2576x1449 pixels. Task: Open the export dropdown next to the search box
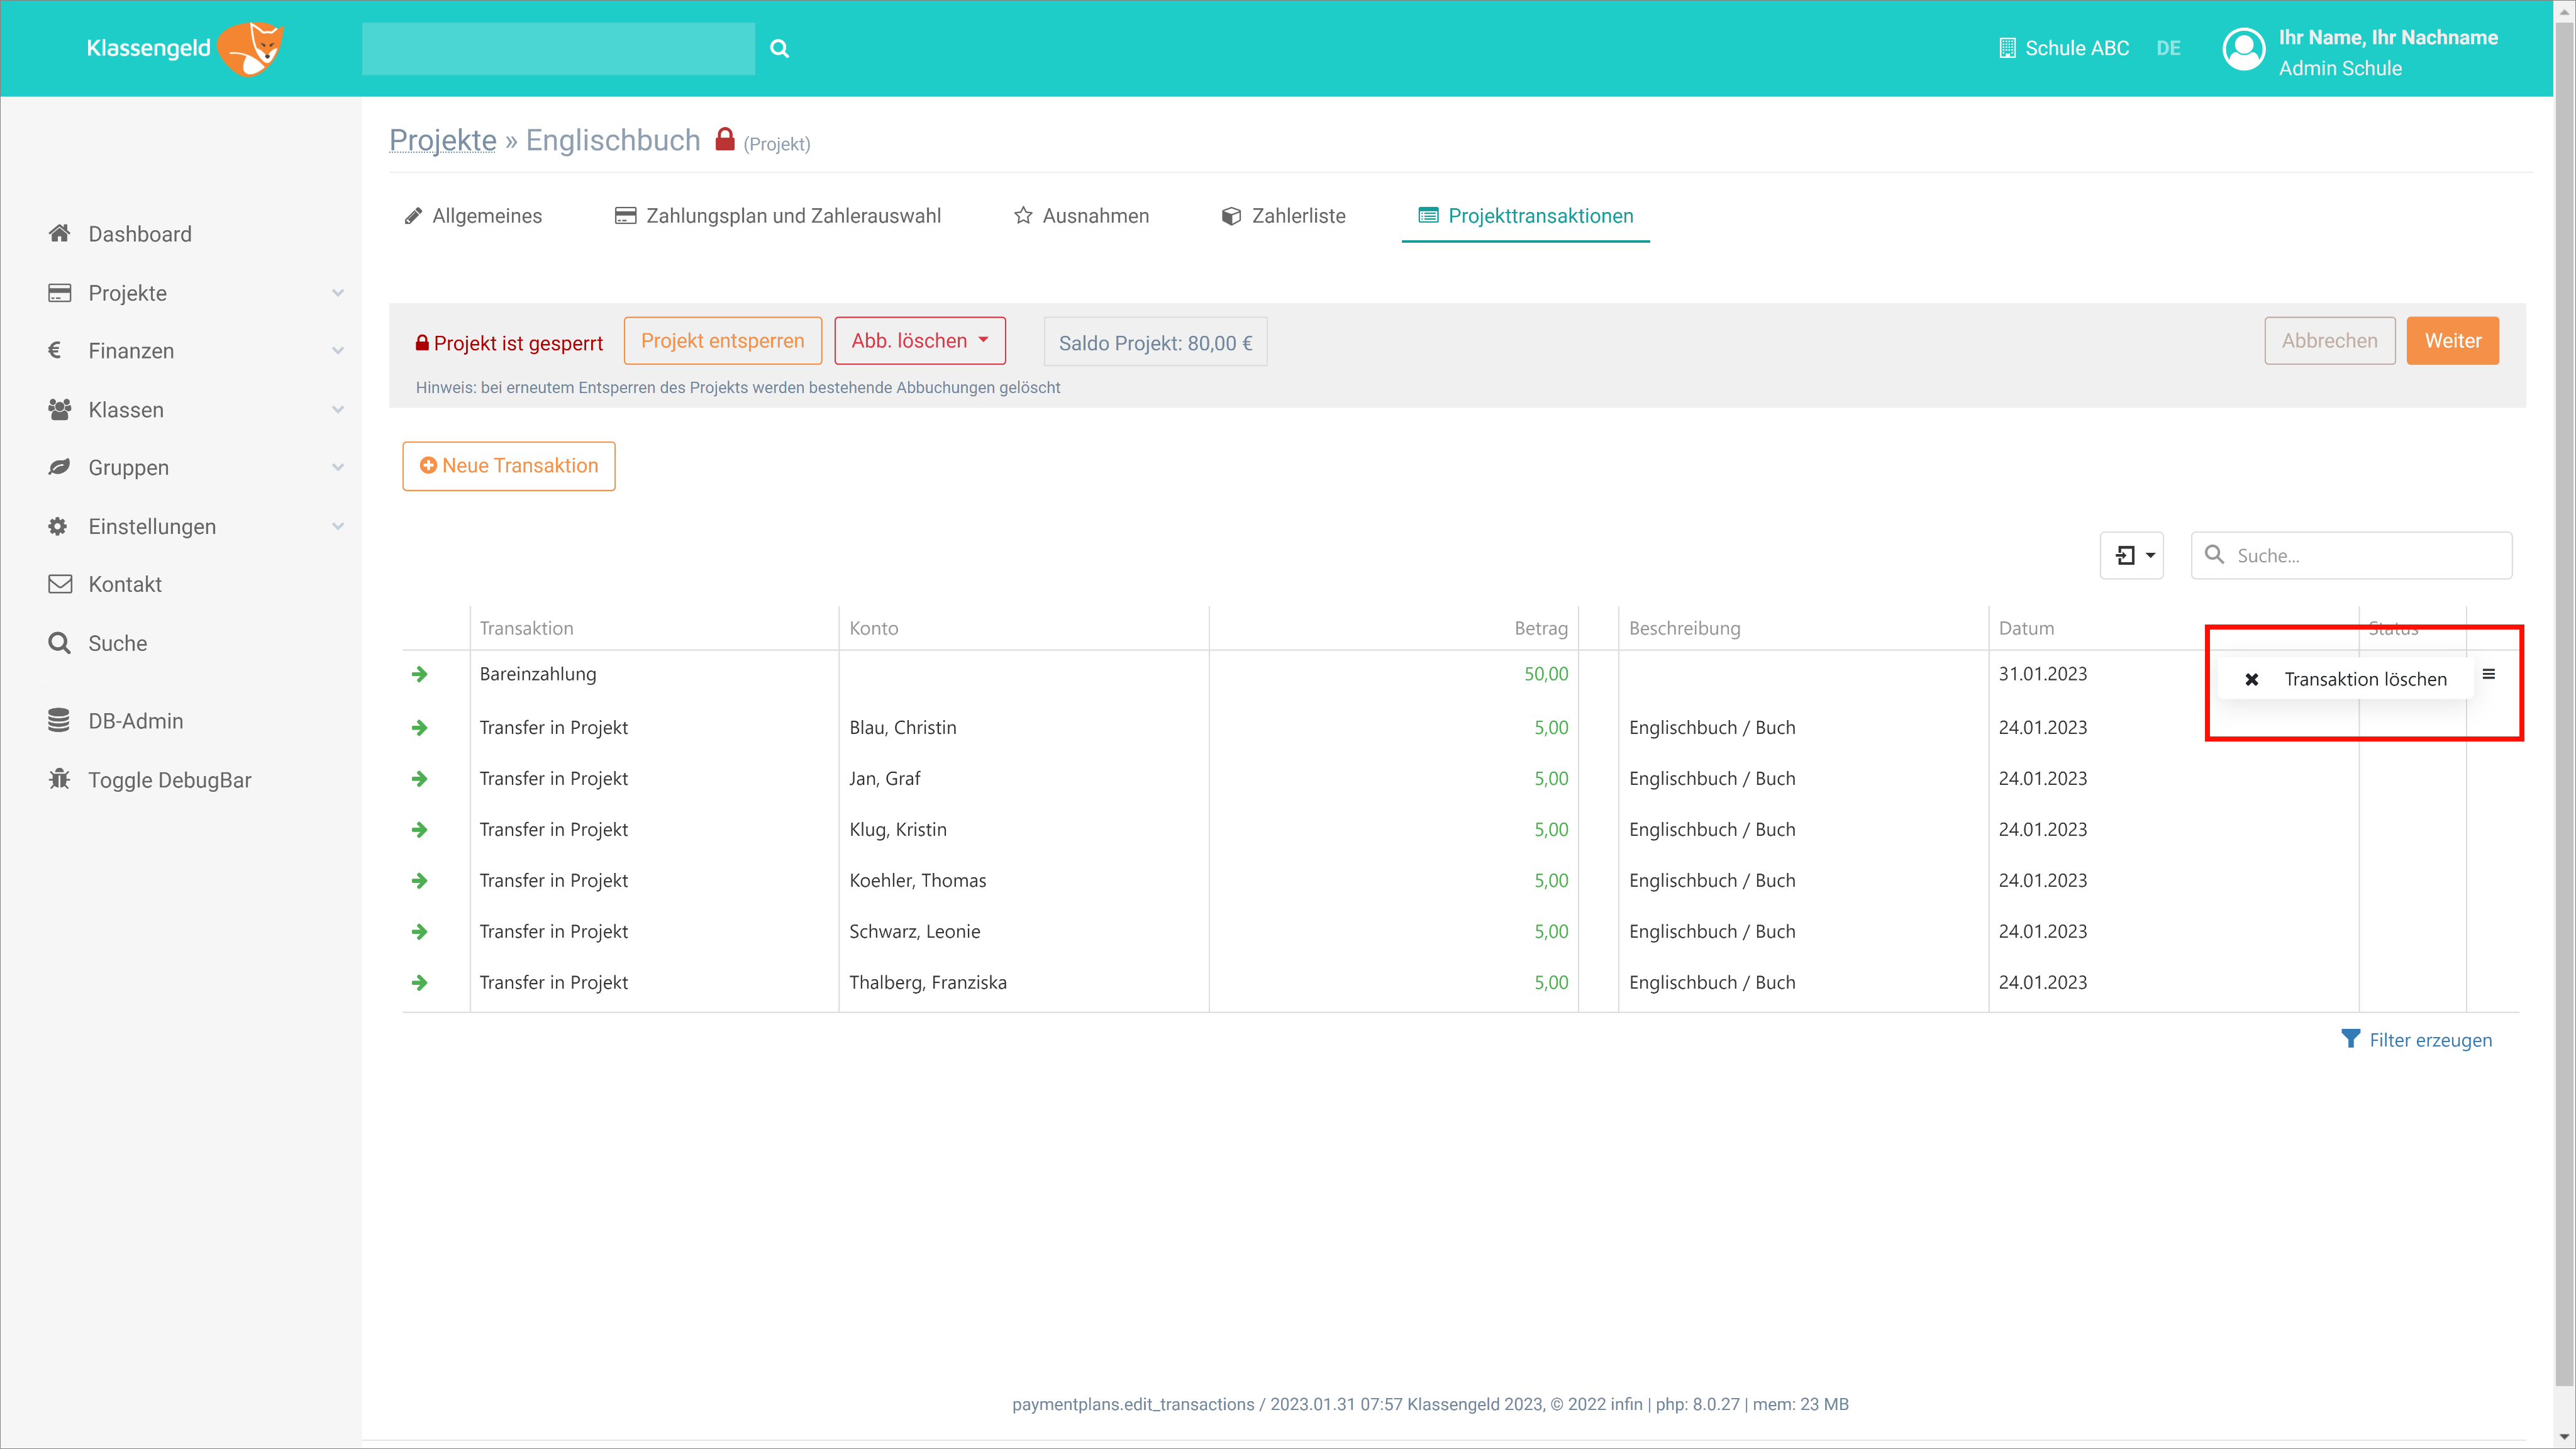click(x=2131, y=555)
